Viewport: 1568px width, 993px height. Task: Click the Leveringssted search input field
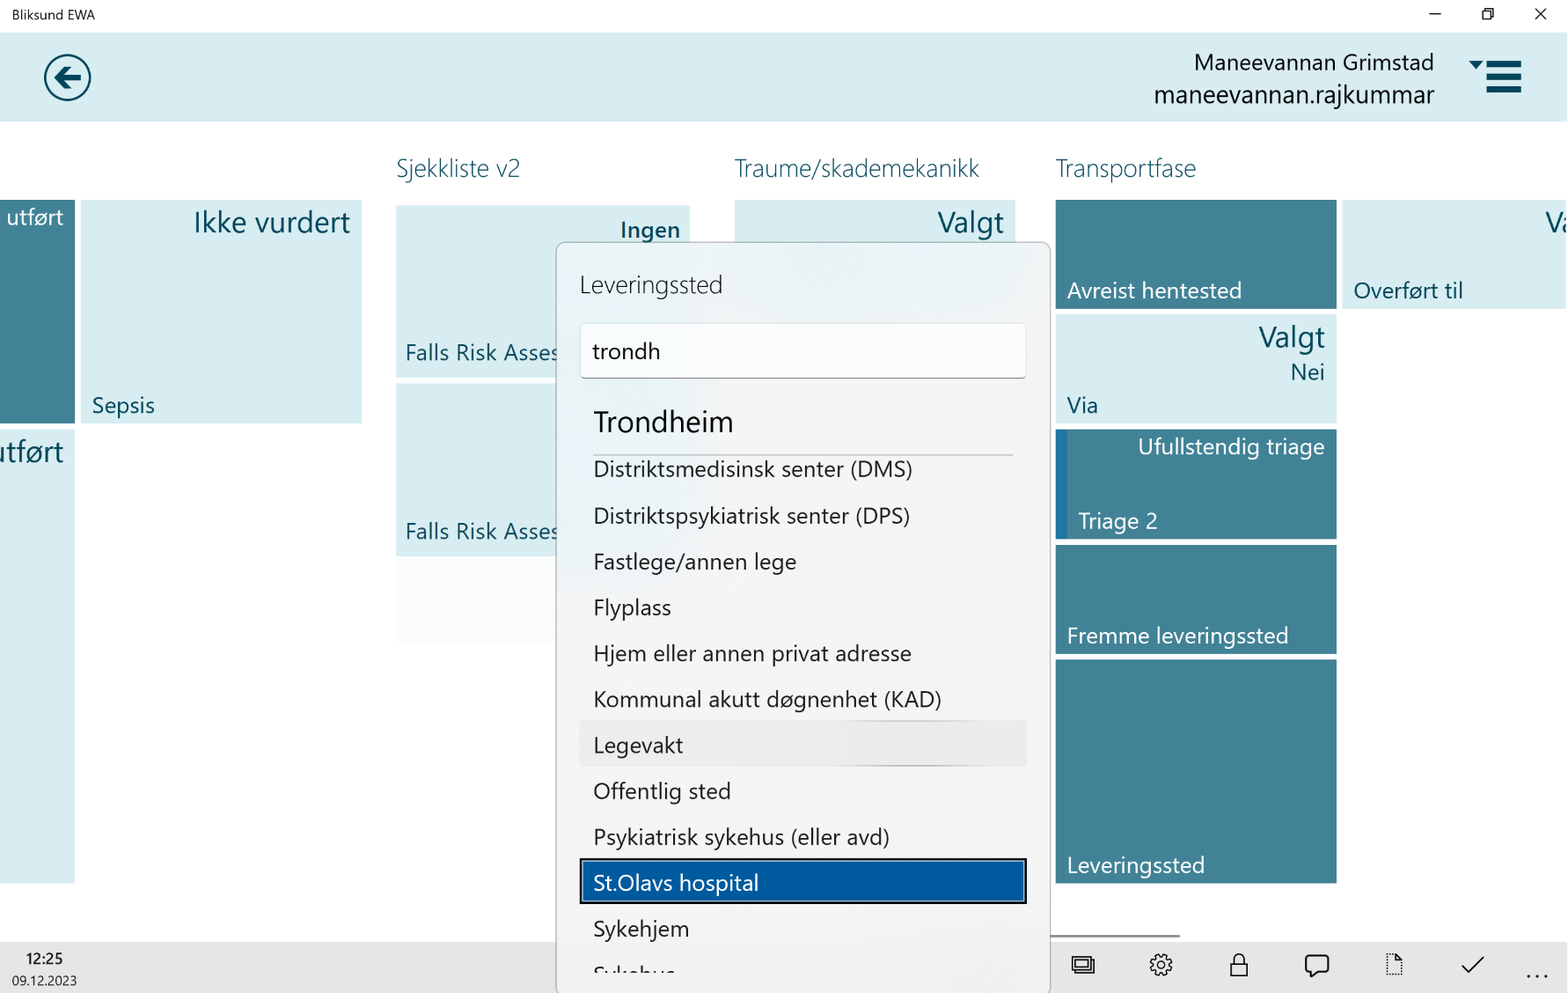click(802, 351)
